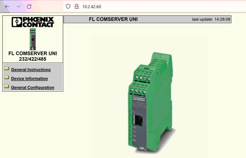Screen dimensions: 246x158
Task: Click the insecure connection padlock icon
Action: [x=77, y=7]
